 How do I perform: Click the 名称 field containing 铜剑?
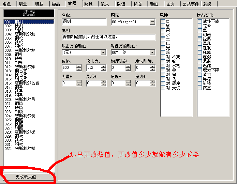84,22
